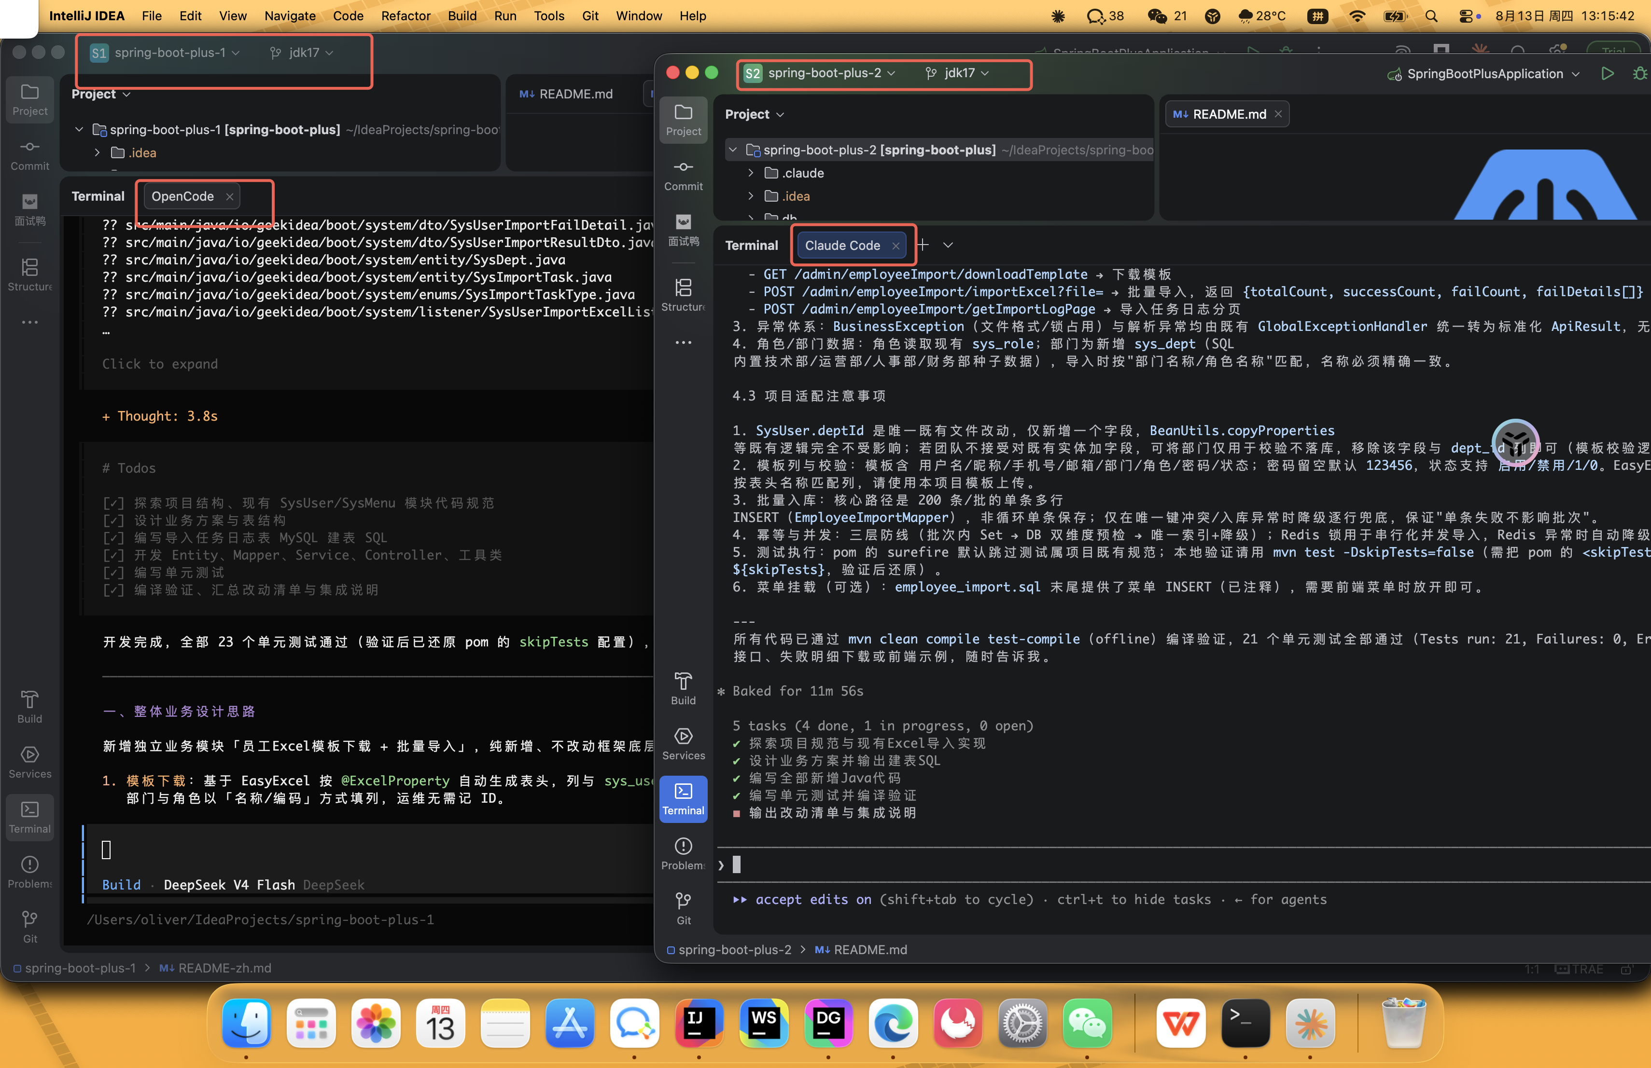Collapse spring-boot-plus-2 root in project tree
Viewport: 1651px width, 1068px height.
coord(732,150)
